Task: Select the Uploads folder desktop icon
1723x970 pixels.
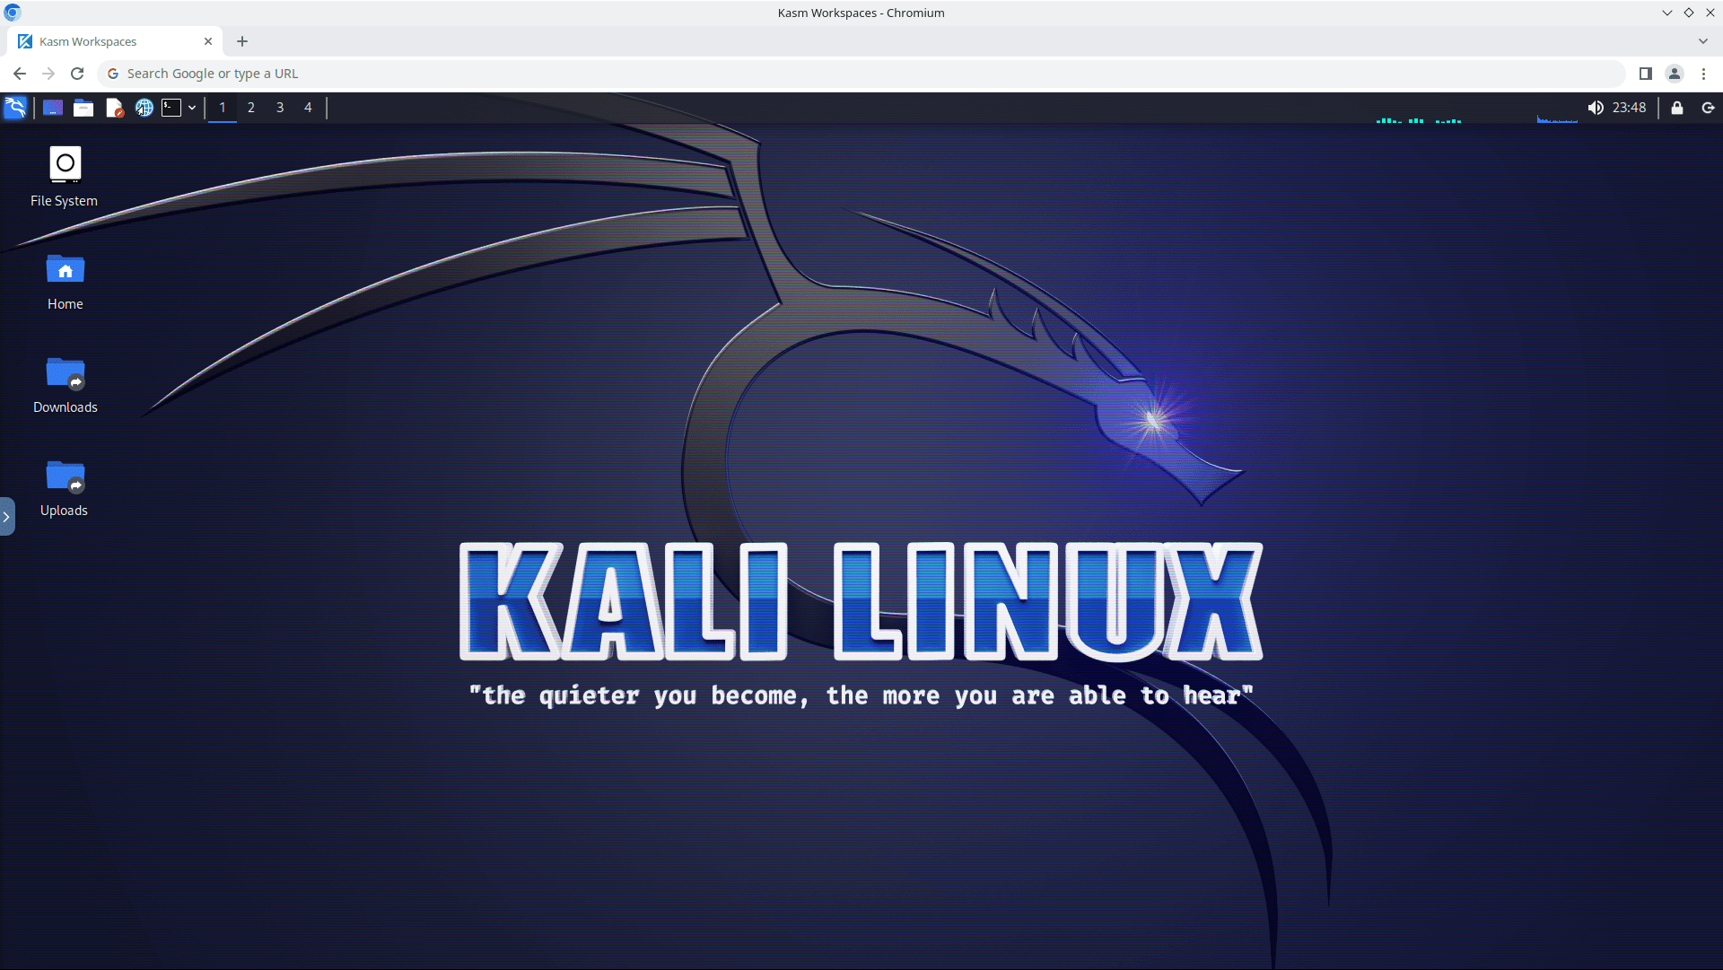Action: [x=65, y=487]
